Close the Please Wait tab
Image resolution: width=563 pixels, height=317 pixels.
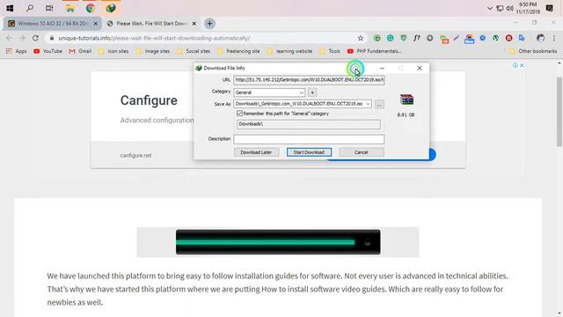click(194, 24)
